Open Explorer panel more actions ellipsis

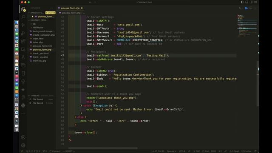51,8
